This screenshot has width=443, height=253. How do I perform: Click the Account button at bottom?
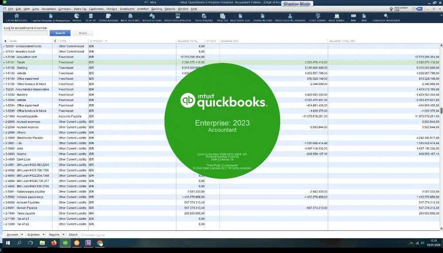pos(12,235)
